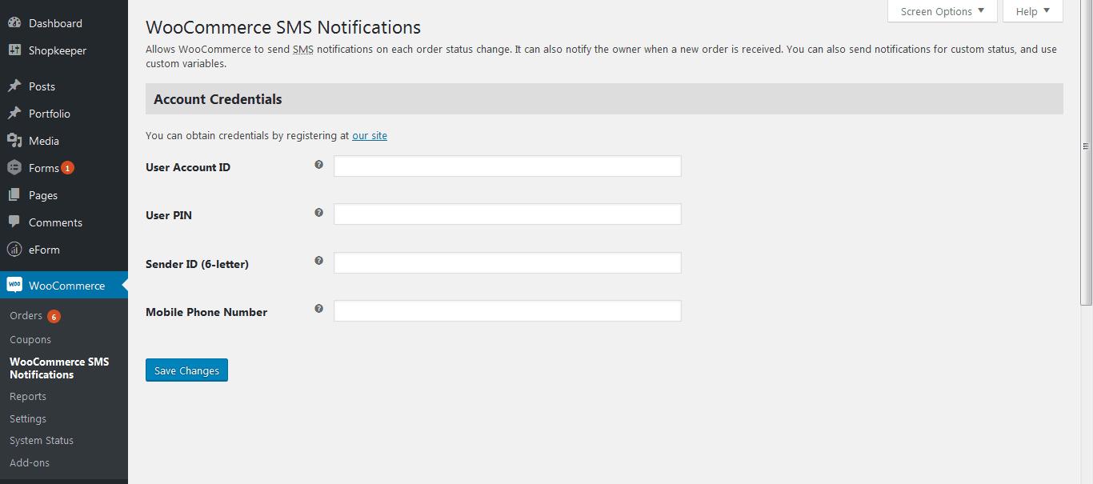The image size is (1093, 484).
Task: Focus the Sender ID input field
Action: 507,262
